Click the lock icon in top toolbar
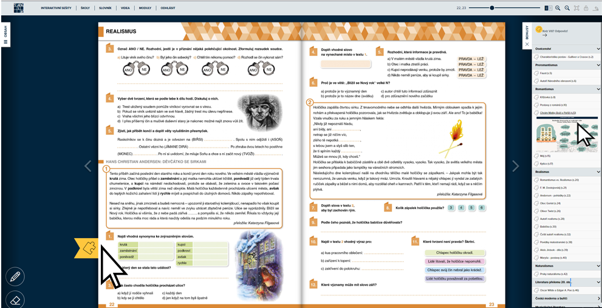 [586, 8]
